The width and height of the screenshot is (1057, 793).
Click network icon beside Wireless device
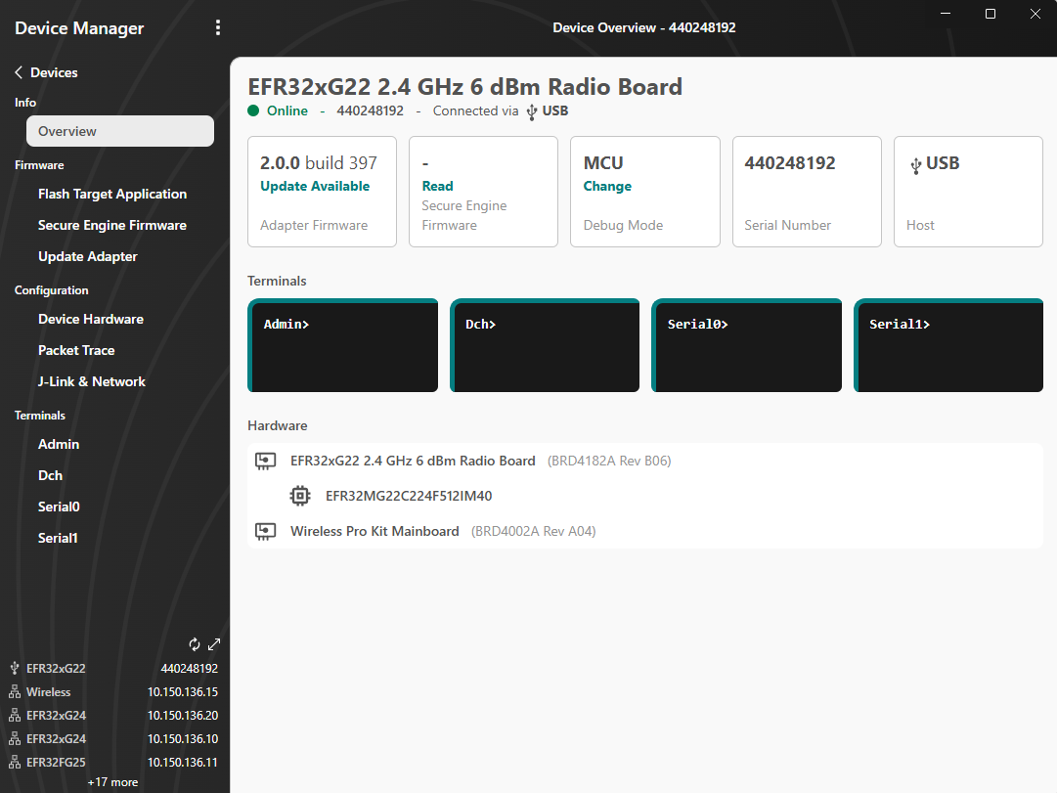[x=14, y=692]
